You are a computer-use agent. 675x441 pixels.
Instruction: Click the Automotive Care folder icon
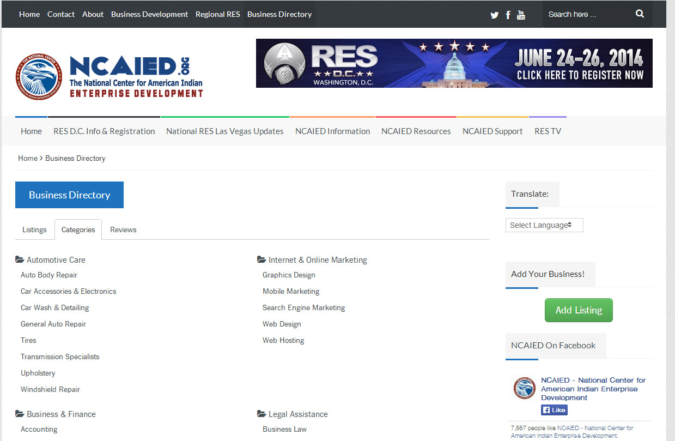20,260
